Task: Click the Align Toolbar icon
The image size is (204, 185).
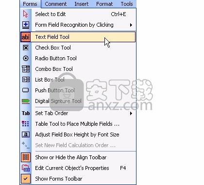Action: click(x=26, y=157)
